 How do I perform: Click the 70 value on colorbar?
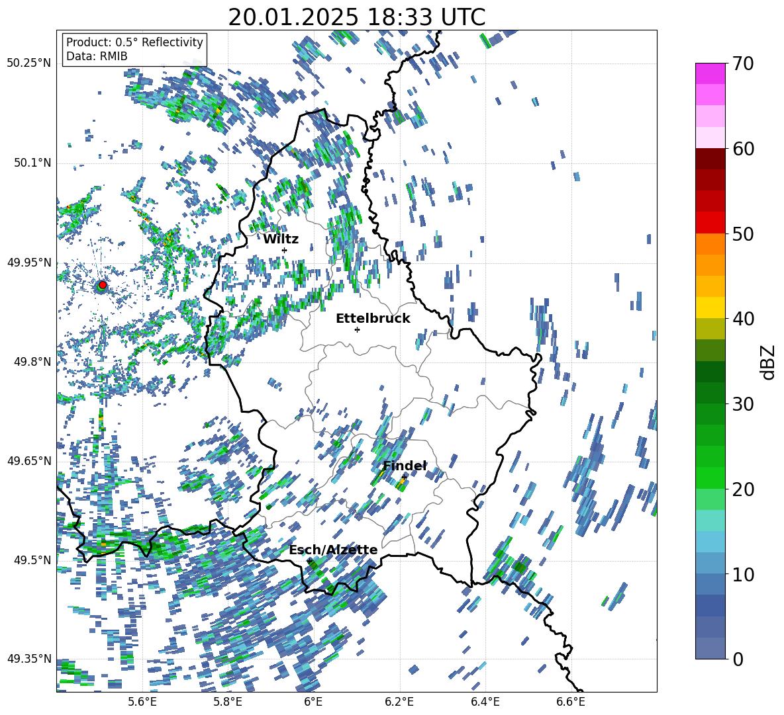743,63
